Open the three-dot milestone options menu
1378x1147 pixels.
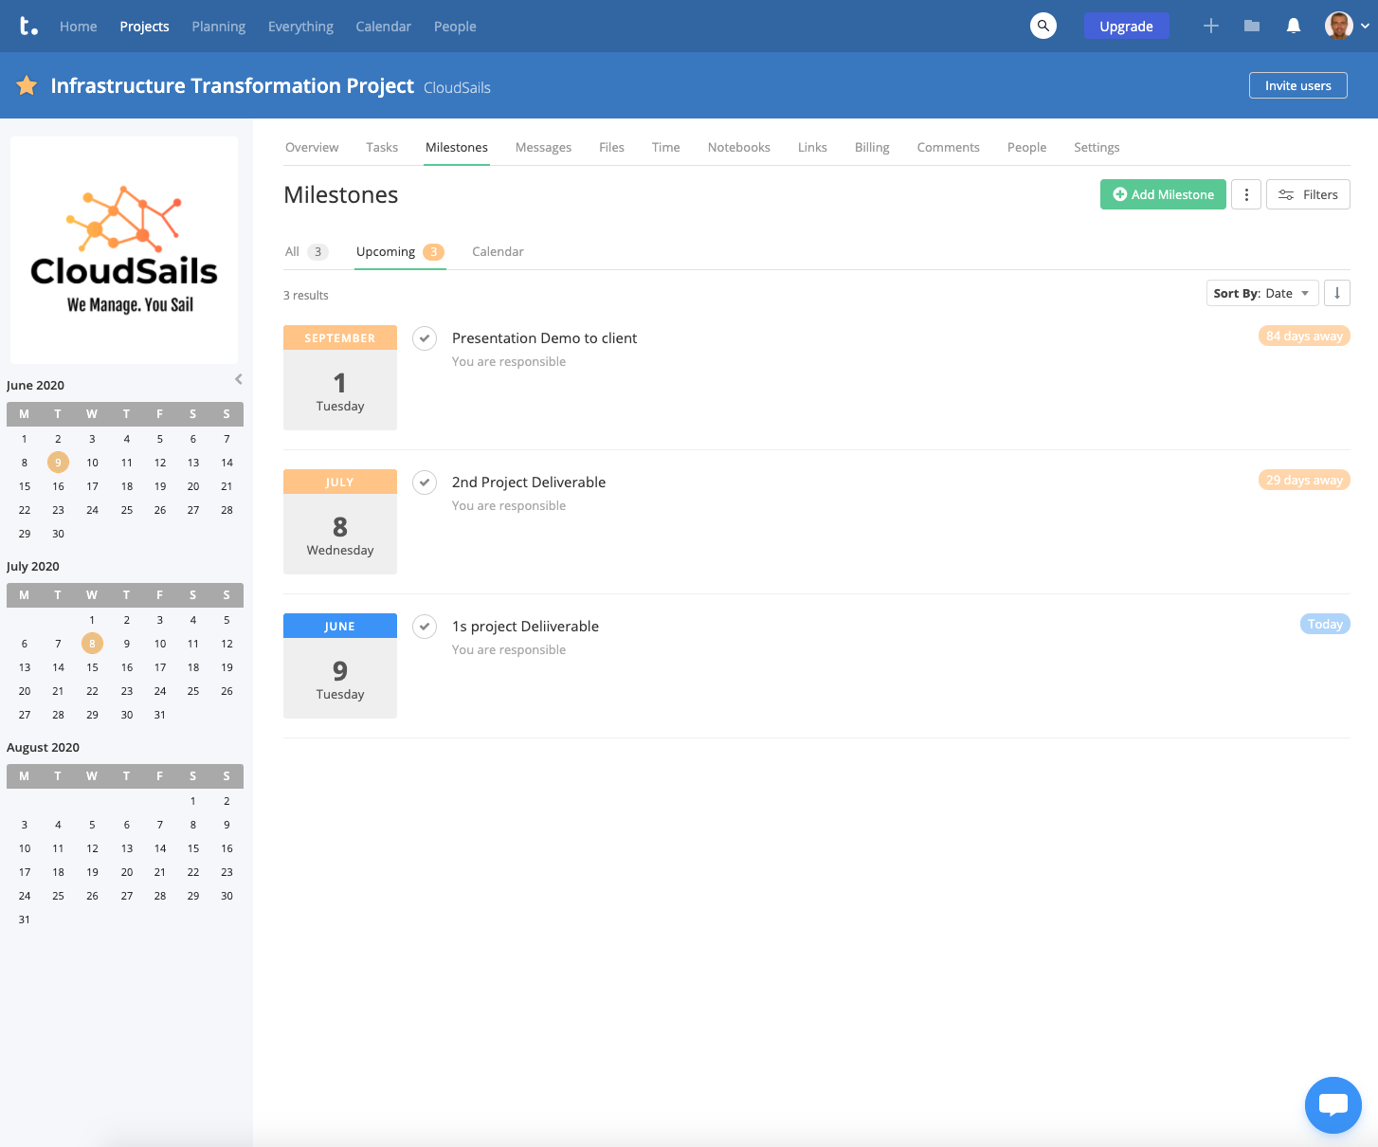click(1245, 194)
